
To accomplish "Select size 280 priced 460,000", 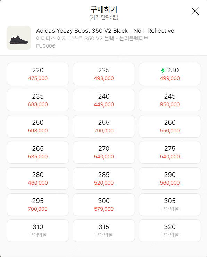I will 38,179.
